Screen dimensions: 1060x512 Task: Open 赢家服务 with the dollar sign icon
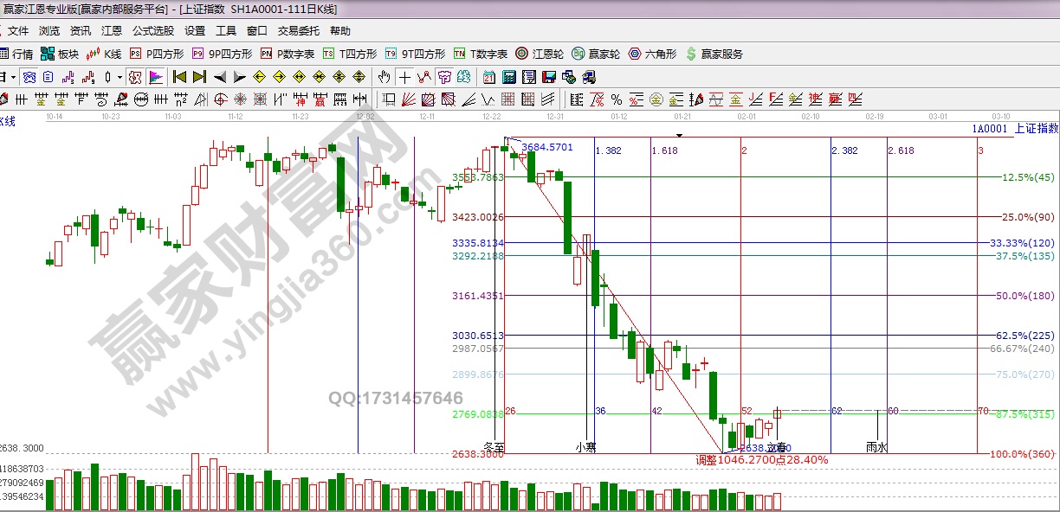tap(714, 54)
